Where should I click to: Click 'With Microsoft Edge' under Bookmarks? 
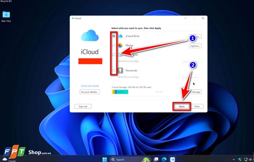(128, 61)
